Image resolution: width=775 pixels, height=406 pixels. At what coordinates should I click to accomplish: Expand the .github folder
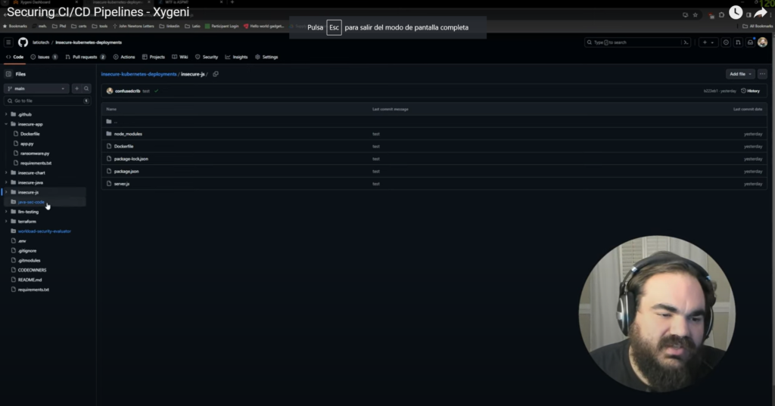pyautogui.click(x=6, y=114)
